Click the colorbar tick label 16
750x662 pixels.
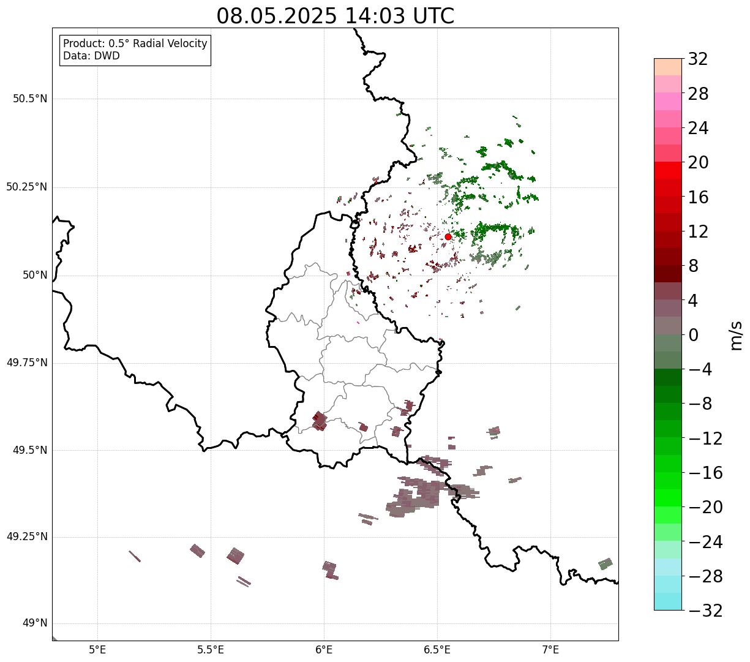pyautogui.click(x=698, y=197)
